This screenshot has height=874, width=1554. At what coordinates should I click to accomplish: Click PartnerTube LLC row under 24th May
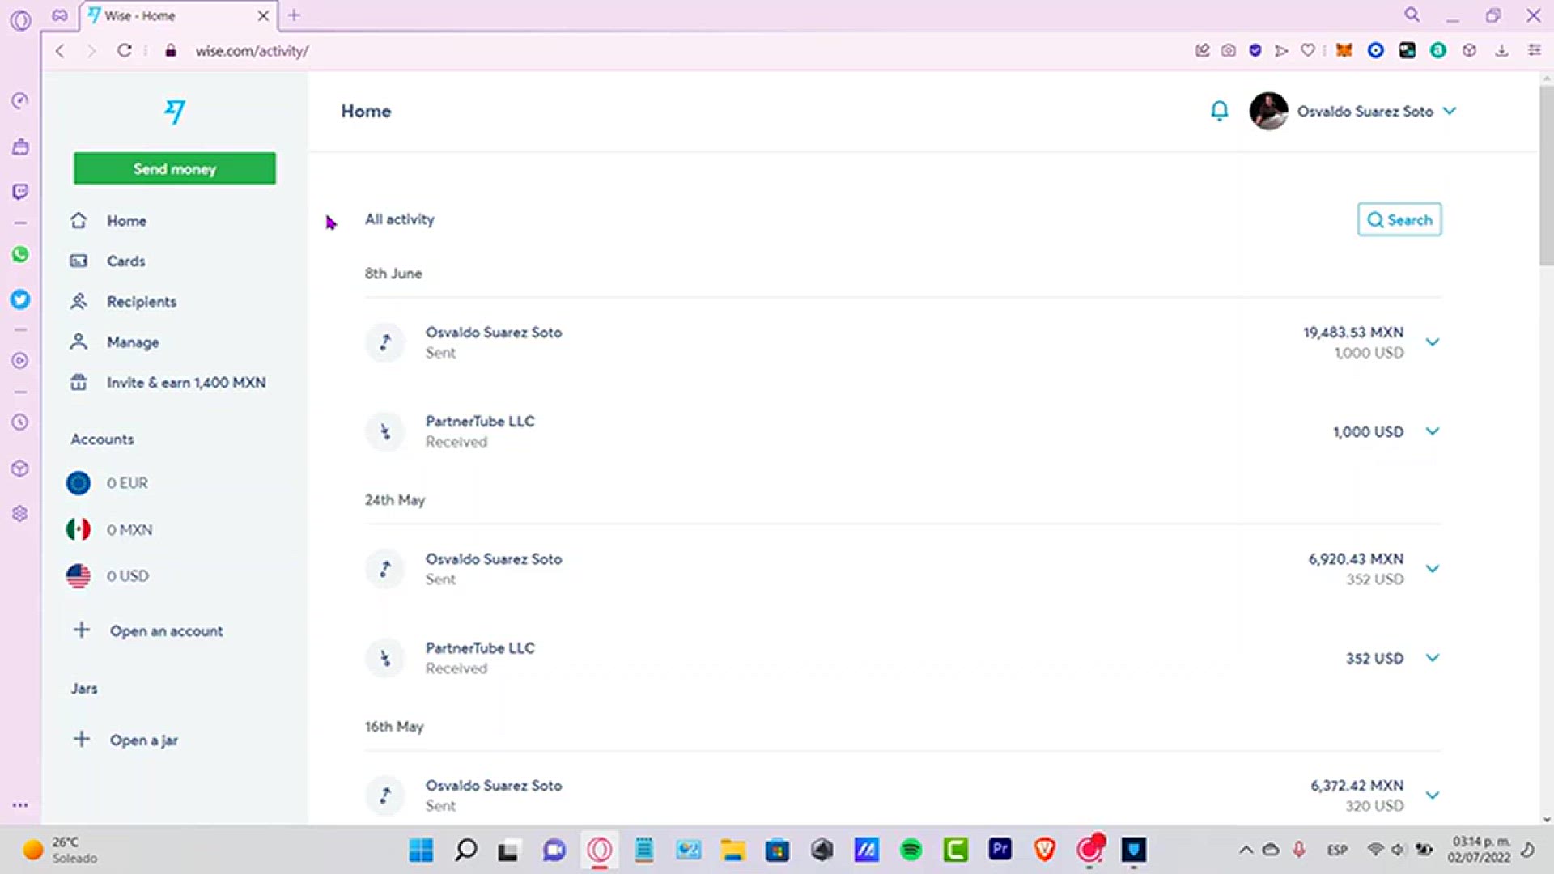[902, 658]
